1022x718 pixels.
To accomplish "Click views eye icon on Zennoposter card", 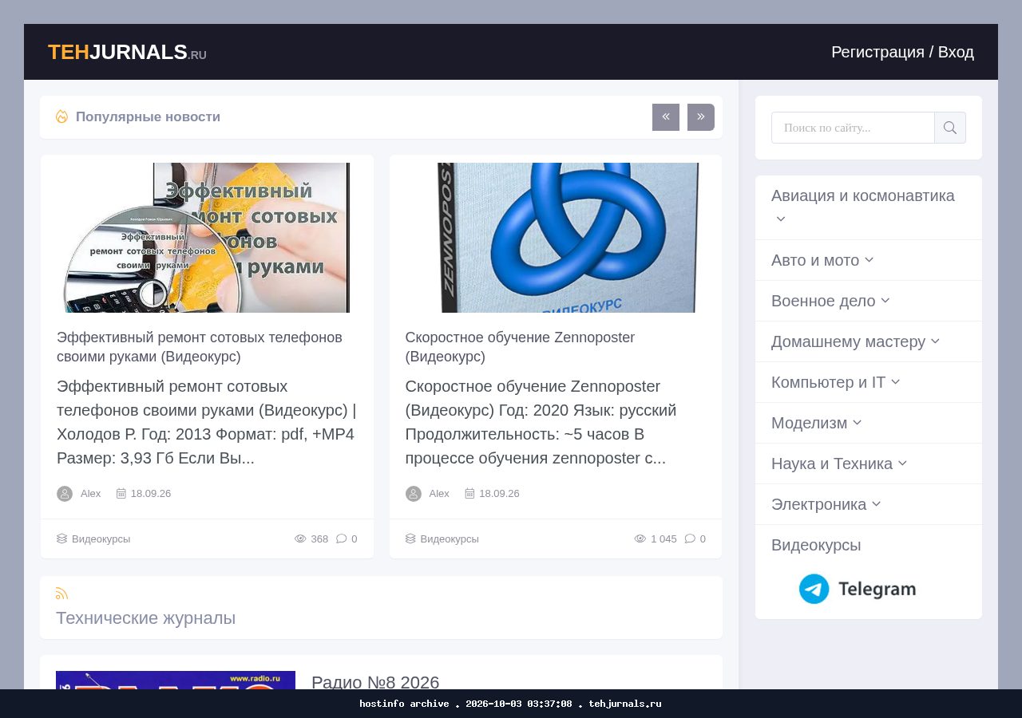I will click(x=640, y=538).
